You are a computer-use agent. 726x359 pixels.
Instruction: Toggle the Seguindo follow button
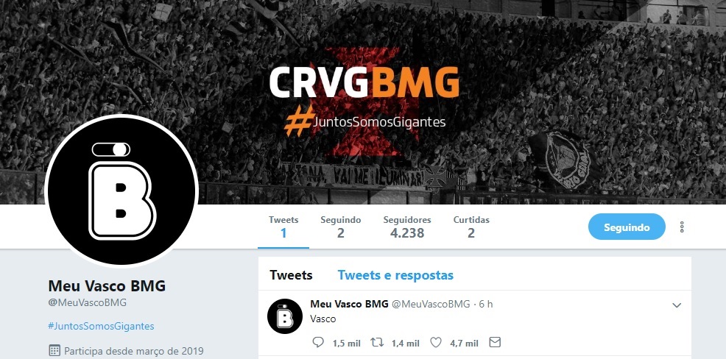(x=627, y=227)
